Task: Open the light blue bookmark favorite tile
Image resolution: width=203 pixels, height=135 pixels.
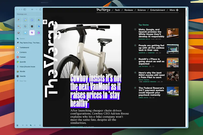Action: click(25, 33)
